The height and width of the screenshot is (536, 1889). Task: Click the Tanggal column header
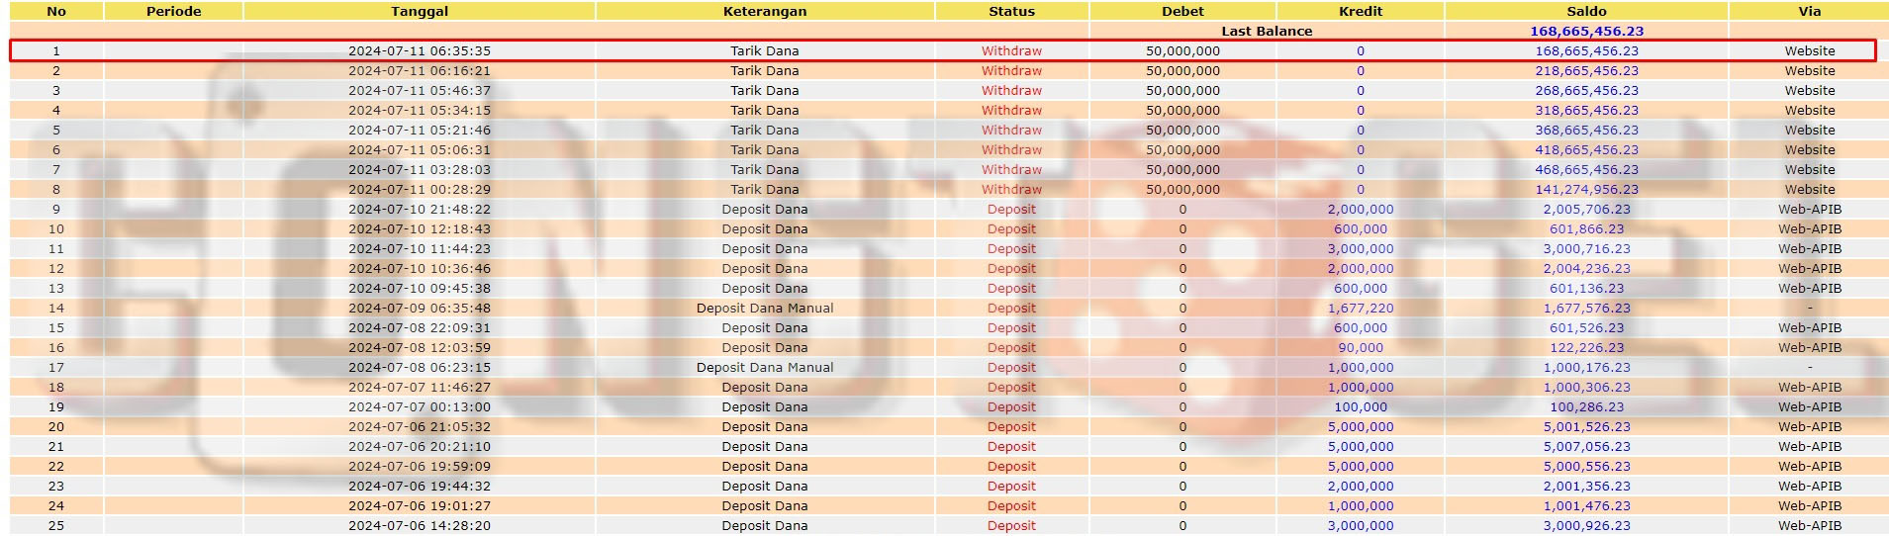[420, 12]
